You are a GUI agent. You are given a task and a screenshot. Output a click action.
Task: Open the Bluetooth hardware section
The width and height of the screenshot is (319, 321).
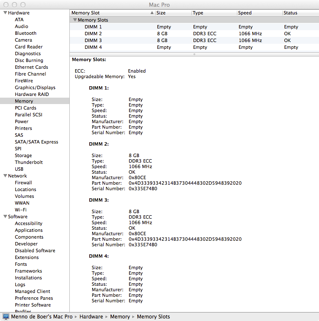pyautogui.click(x=26, y=33)
